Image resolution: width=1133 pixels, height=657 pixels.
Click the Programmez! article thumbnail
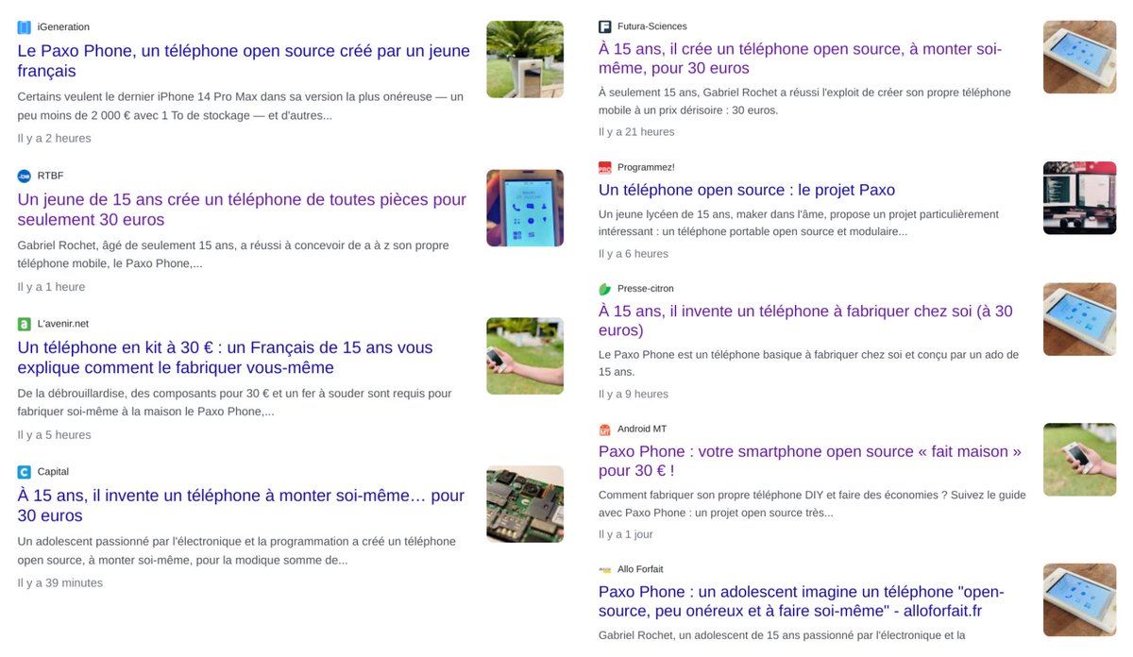(x=1079, y=197)
